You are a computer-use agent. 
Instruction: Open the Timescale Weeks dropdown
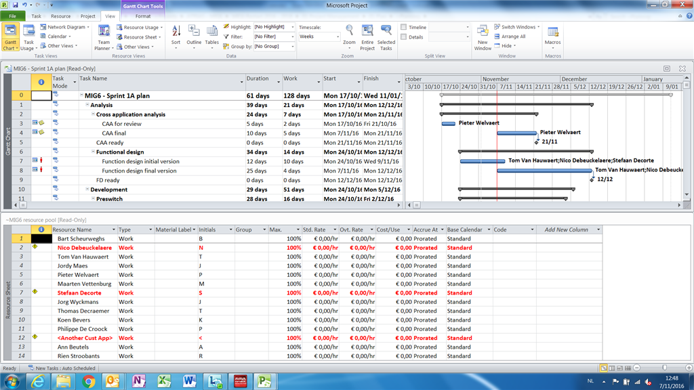tap(338, 37)
